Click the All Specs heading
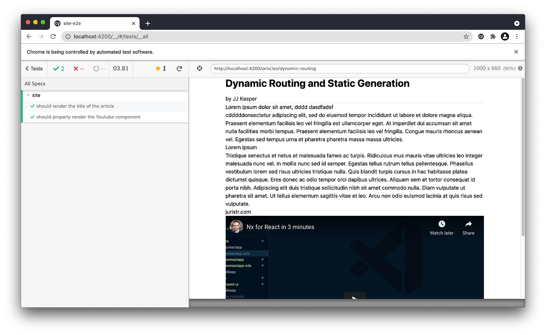The width and height of the screenshot is (546, 335). point(35,83)
